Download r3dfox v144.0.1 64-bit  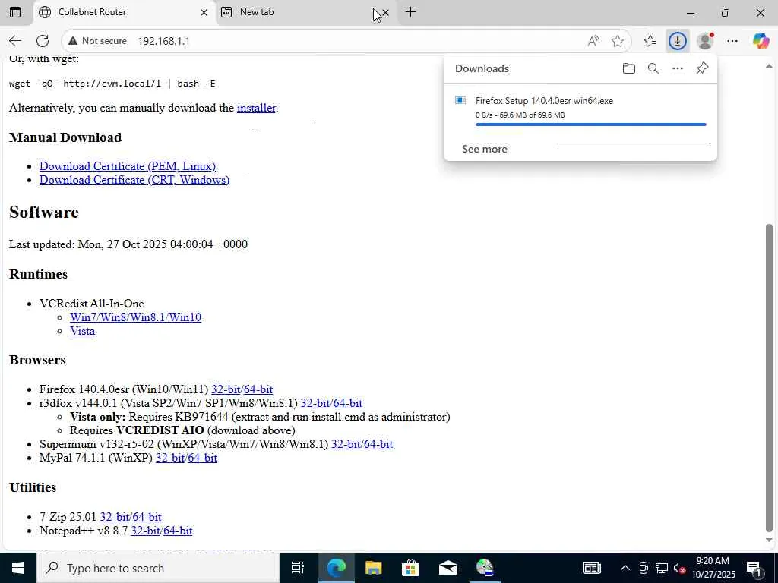tap(348, 403)
